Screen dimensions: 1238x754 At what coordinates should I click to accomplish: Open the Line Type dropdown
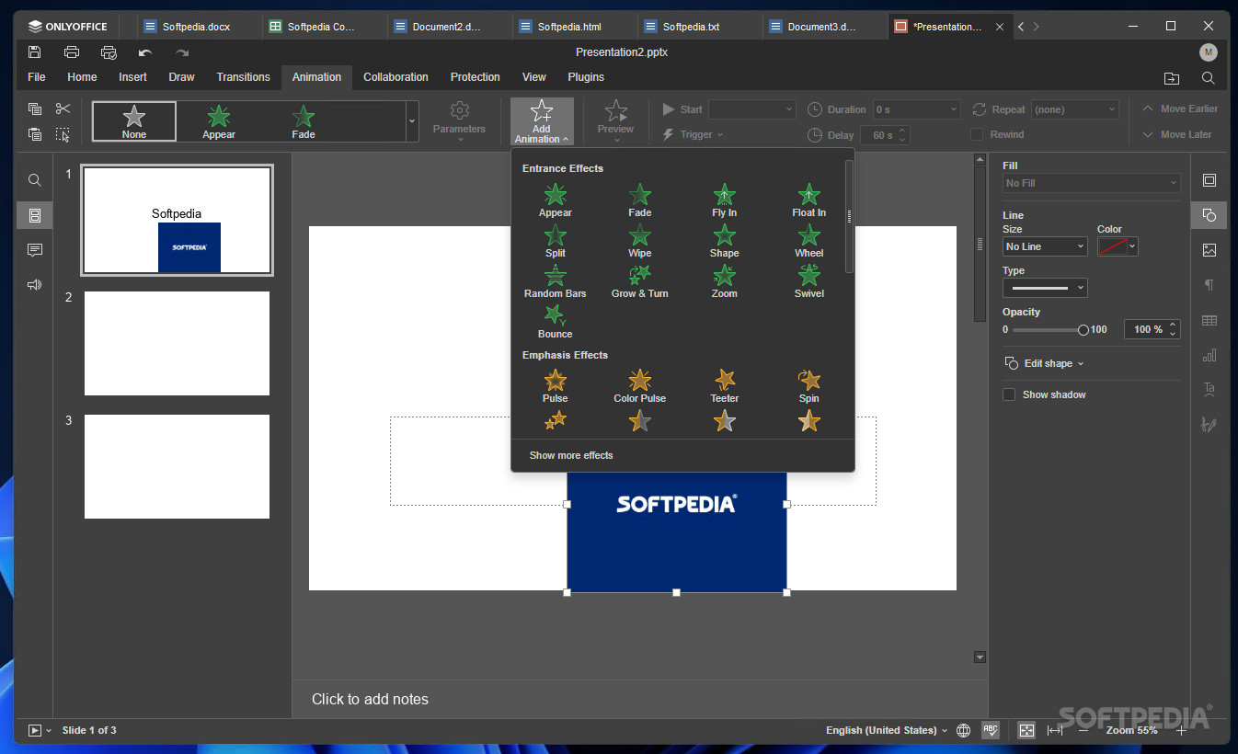pyautogui.click(x=1045, y=288)
